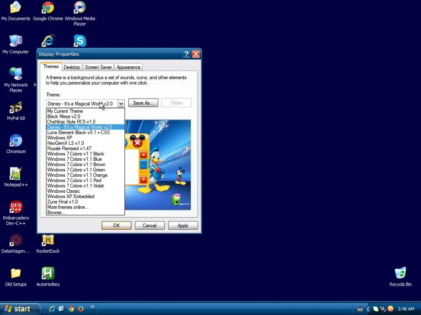The image size is (421, 315).
Task: Choose More themes online option
Action: (86, 207)
